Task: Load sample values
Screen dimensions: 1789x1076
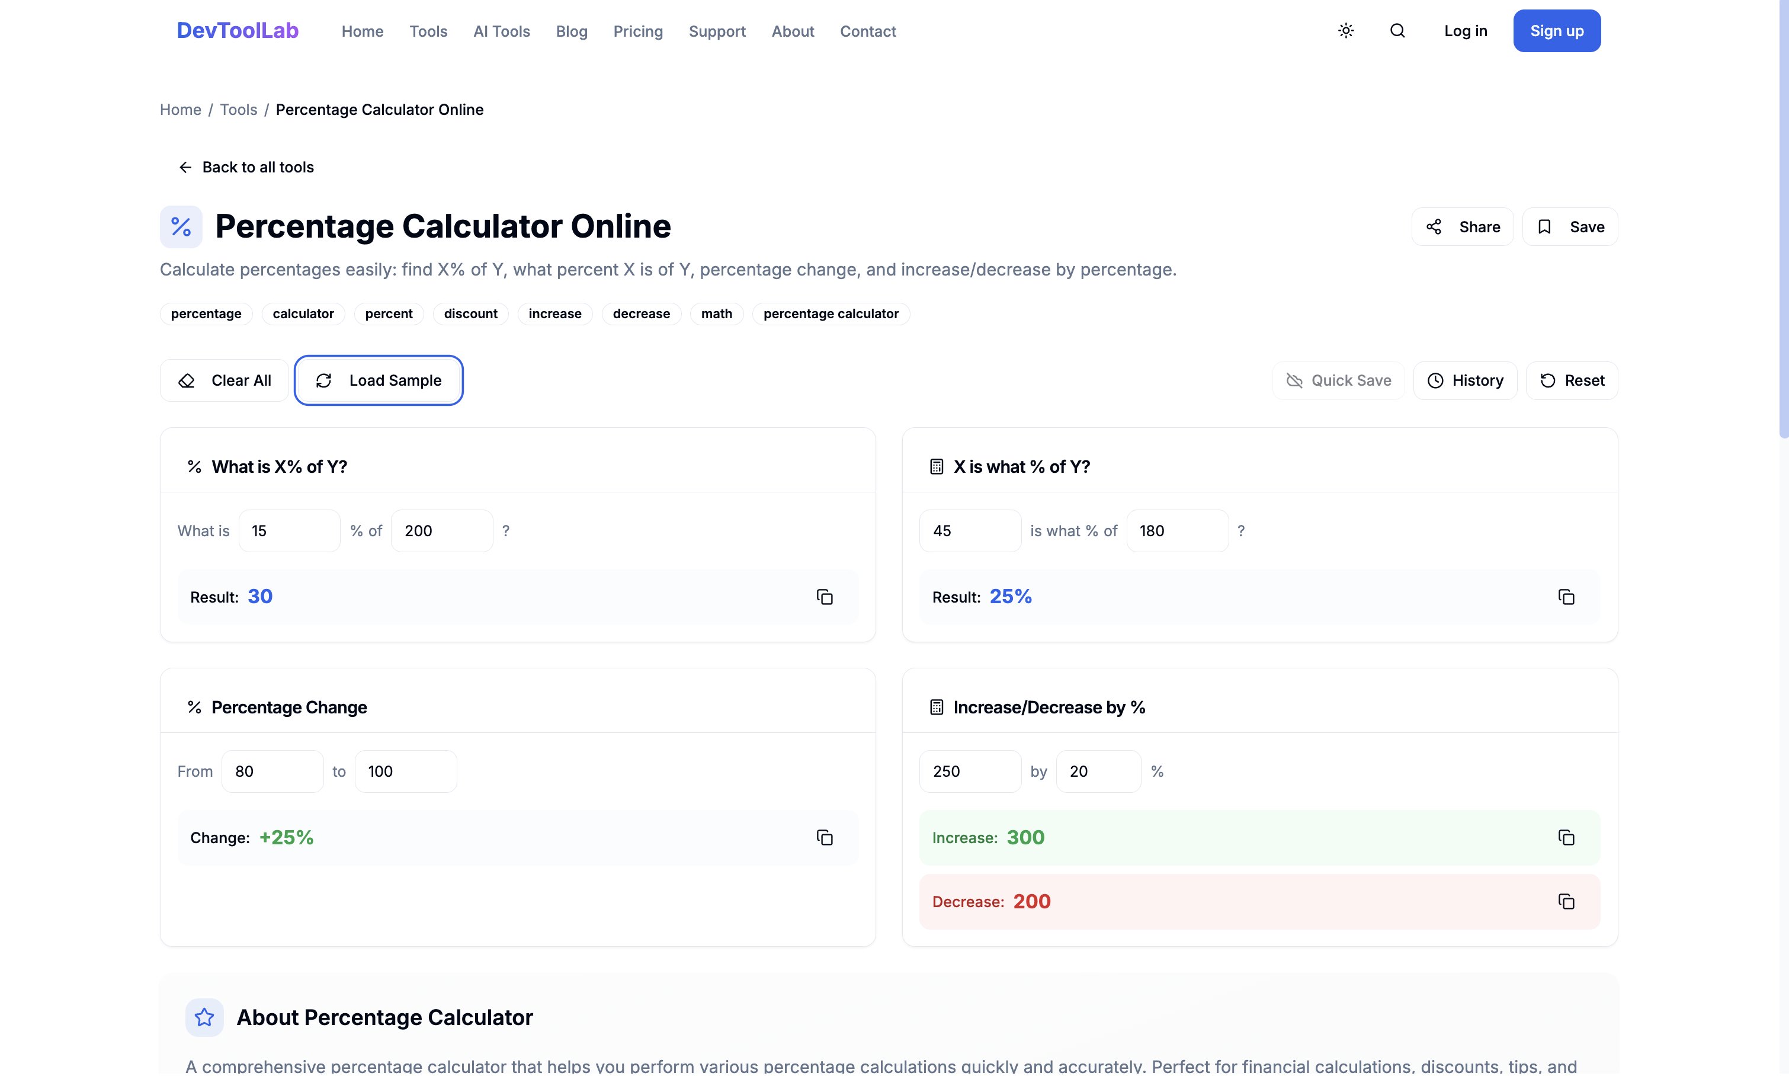Action: tap(379, 380)
